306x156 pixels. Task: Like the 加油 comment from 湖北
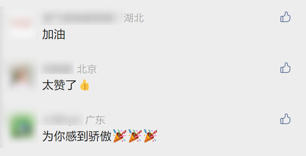point(285,17)
